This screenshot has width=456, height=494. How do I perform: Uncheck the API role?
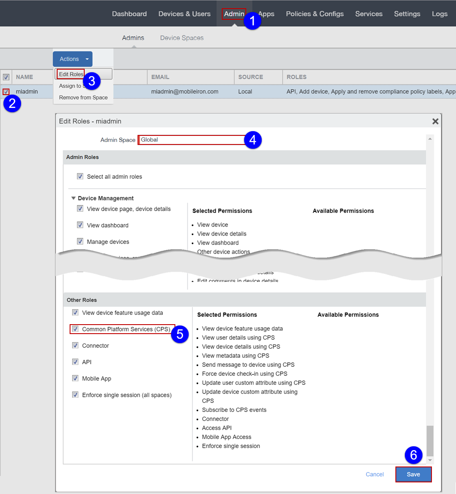(75, 362)
